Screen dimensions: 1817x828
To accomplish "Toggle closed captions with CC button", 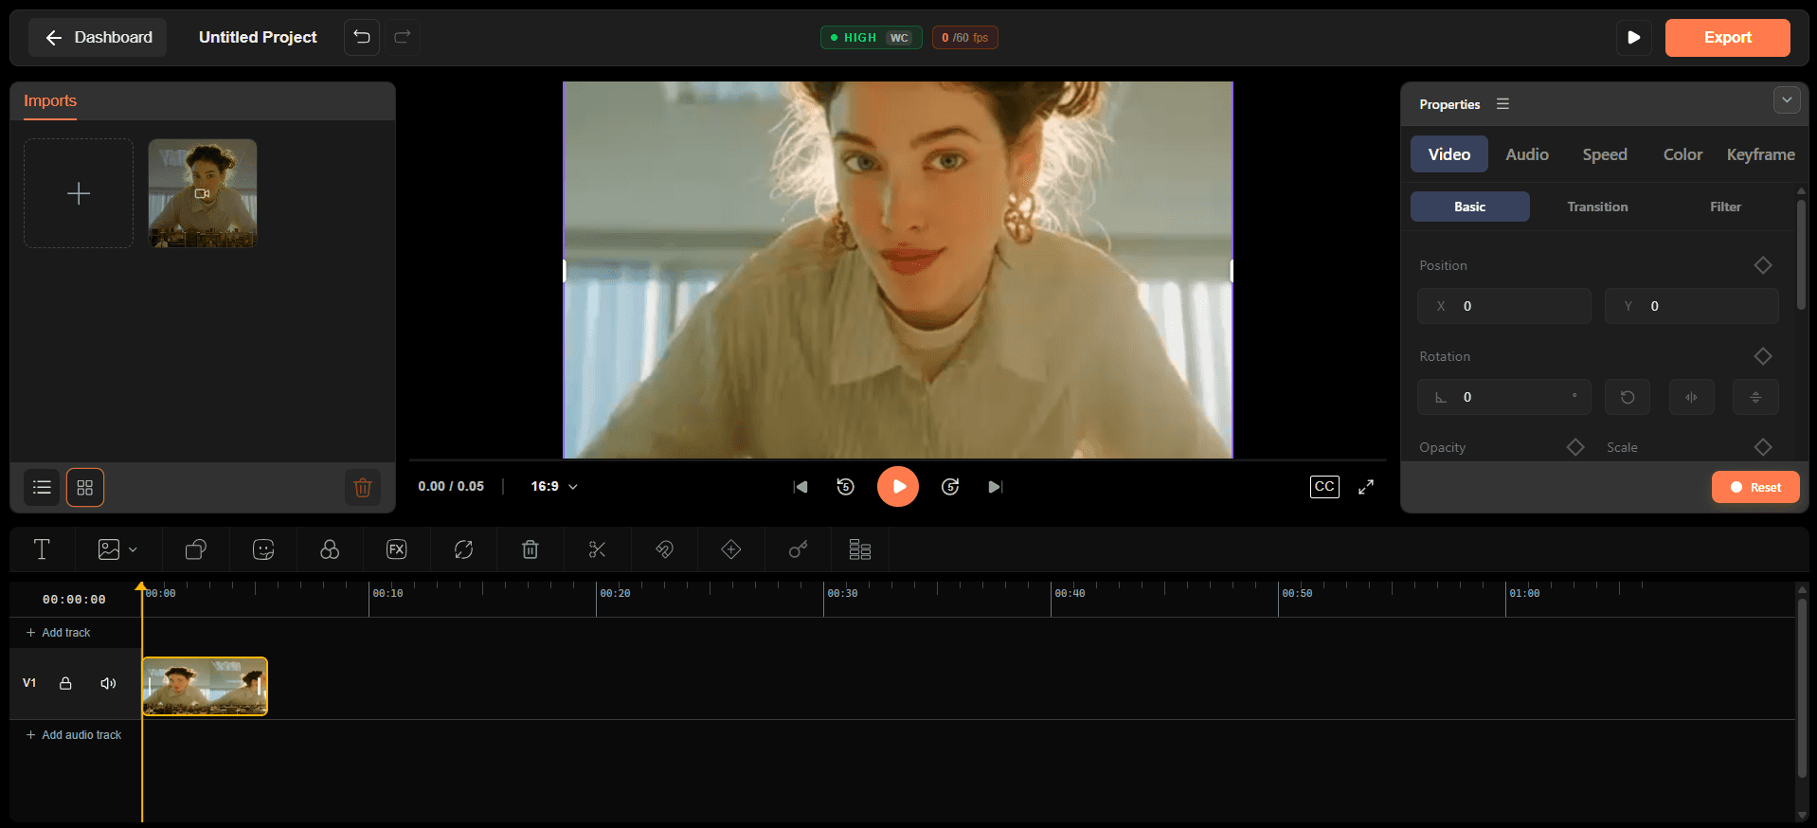I will click(1324, 487).
